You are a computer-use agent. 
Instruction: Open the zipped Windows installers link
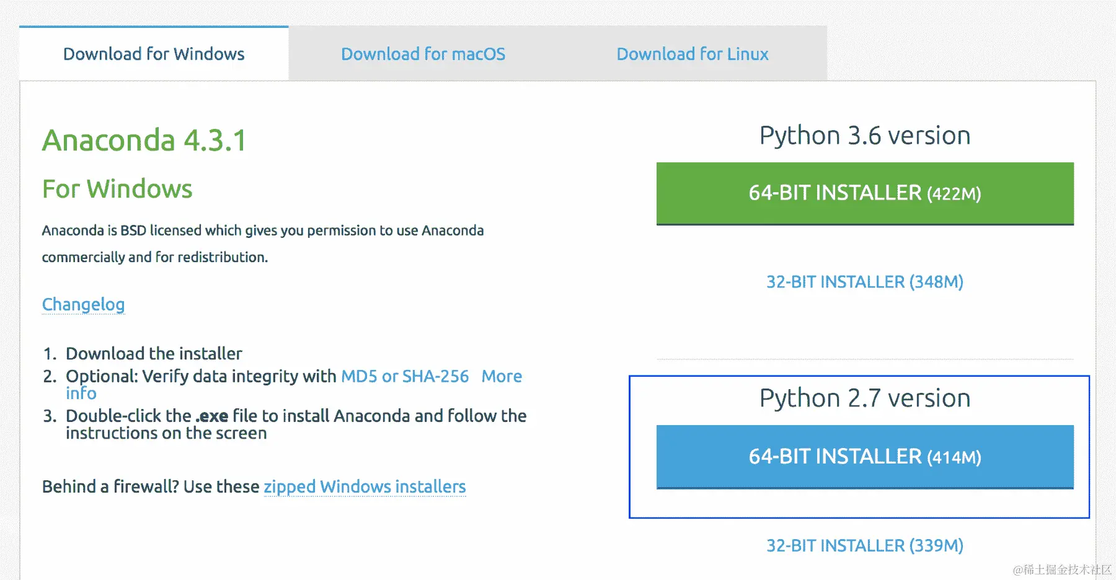(365, 486)
